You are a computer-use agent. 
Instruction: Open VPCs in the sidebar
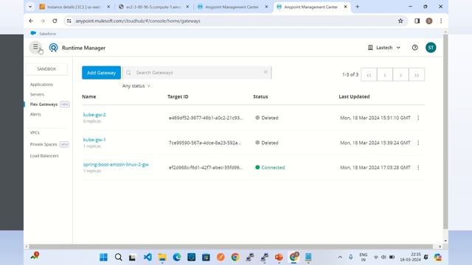click(x=35, y=132)
